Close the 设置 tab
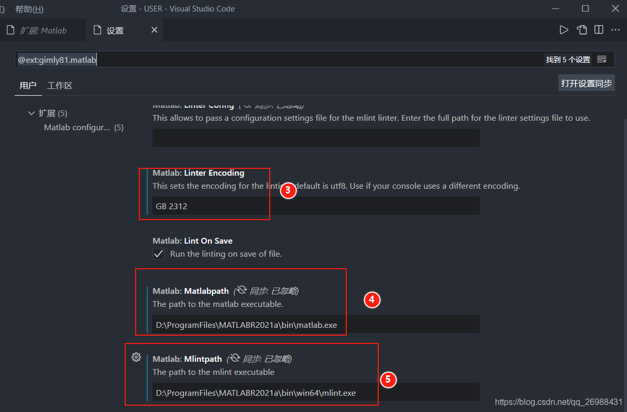 pos(155,30)
